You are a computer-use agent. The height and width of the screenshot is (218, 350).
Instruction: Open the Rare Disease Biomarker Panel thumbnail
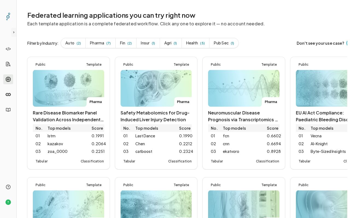coord(68,88)
